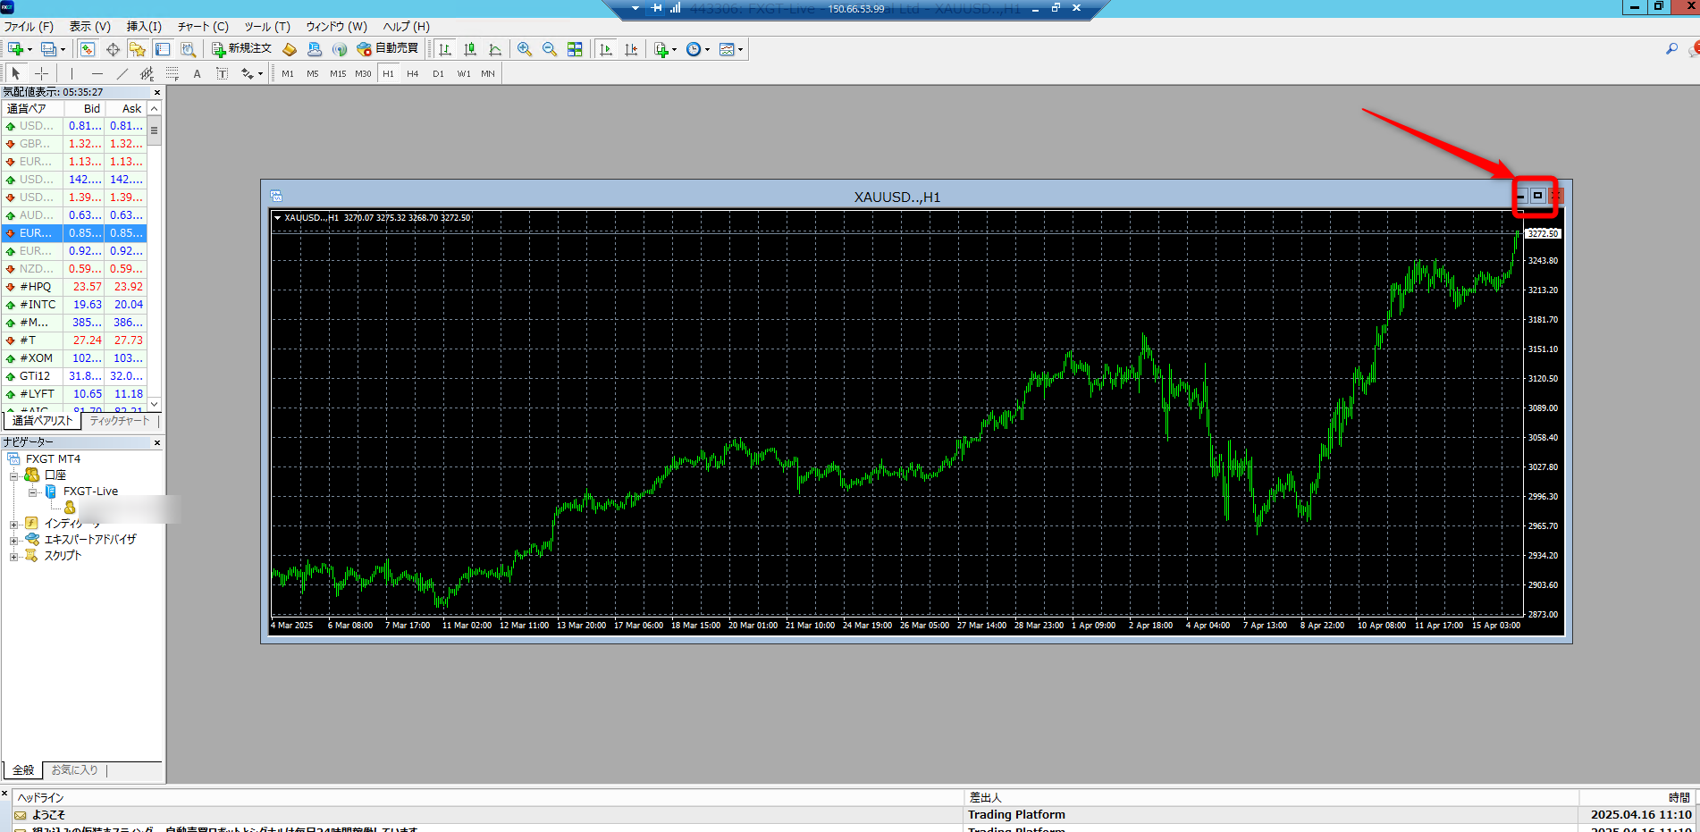Click the 自動売買 auto trading button
Viewport: 1700px width, 832px height.
point(388,49)
